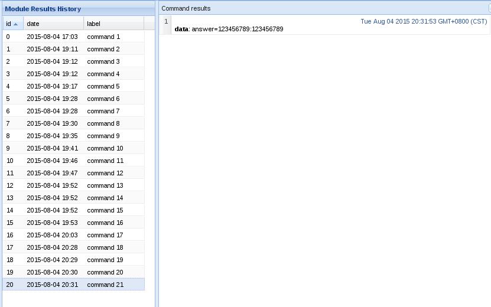Click the id column header
Screen dimensions: 491x307
(8, 24)
